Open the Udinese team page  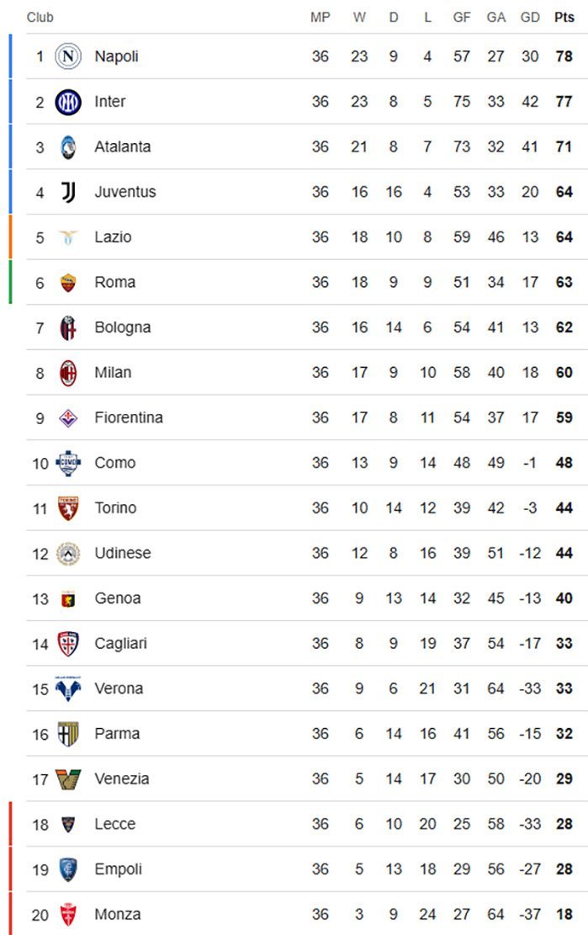pos(122,553)
